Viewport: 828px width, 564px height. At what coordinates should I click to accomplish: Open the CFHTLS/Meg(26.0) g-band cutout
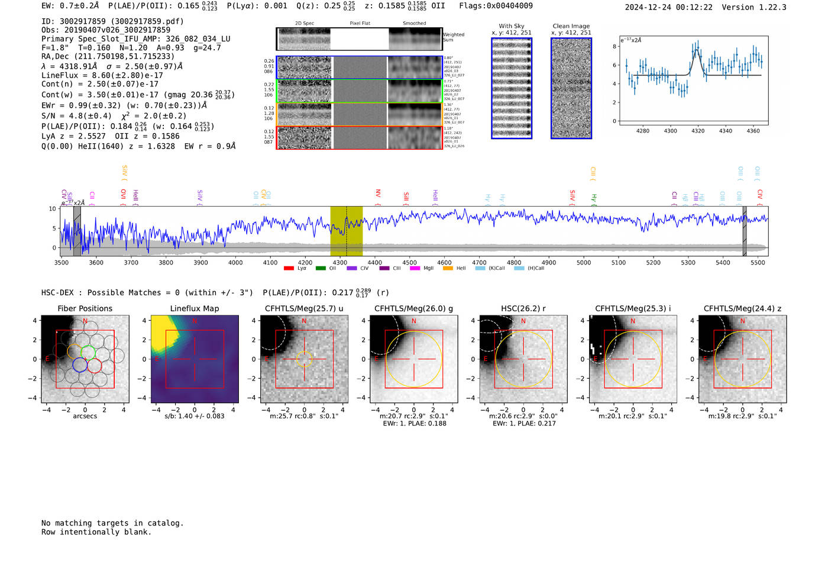413,359
